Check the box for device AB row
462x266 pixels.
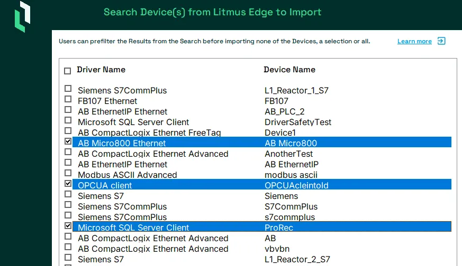click(68, 236)
